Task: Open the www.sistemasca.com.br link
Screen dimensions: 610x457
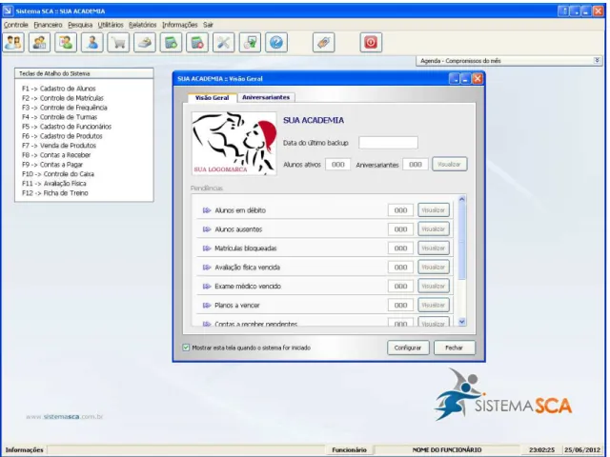Action: tap(65, 417)
